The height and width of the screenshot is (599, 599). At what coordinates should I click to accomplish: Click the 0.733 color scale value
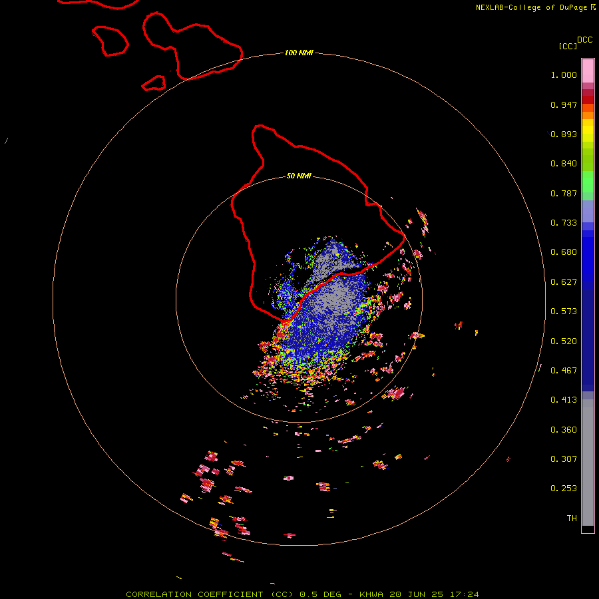pos(564,223)
